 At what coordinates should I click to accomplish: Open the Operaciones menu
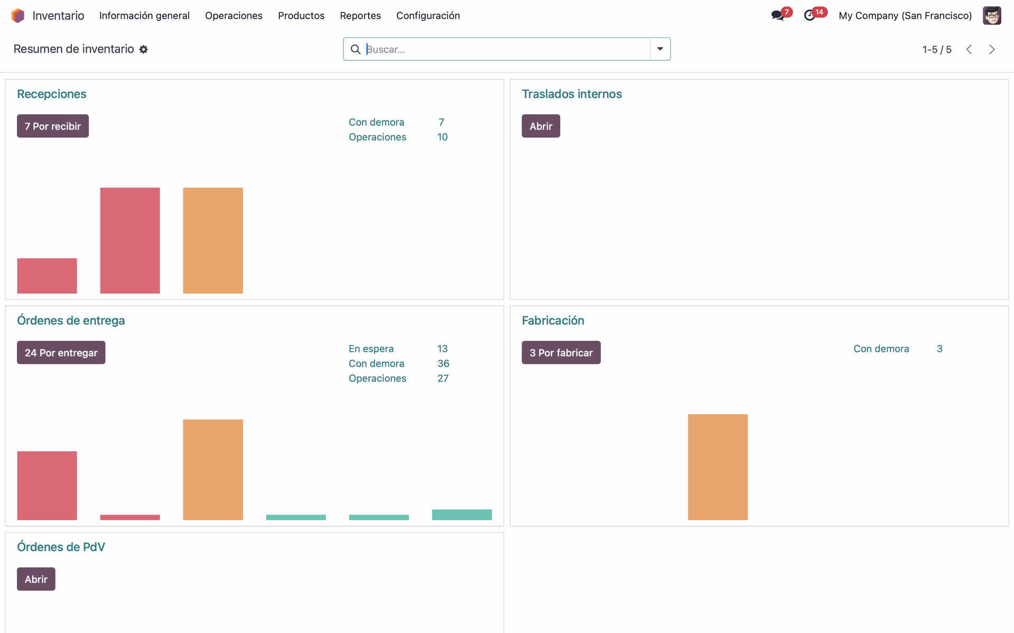click(233, 16)
